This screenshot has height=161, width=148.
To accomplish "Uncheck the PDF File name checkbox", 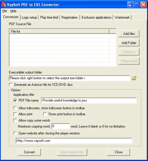I will pos(15,100).
